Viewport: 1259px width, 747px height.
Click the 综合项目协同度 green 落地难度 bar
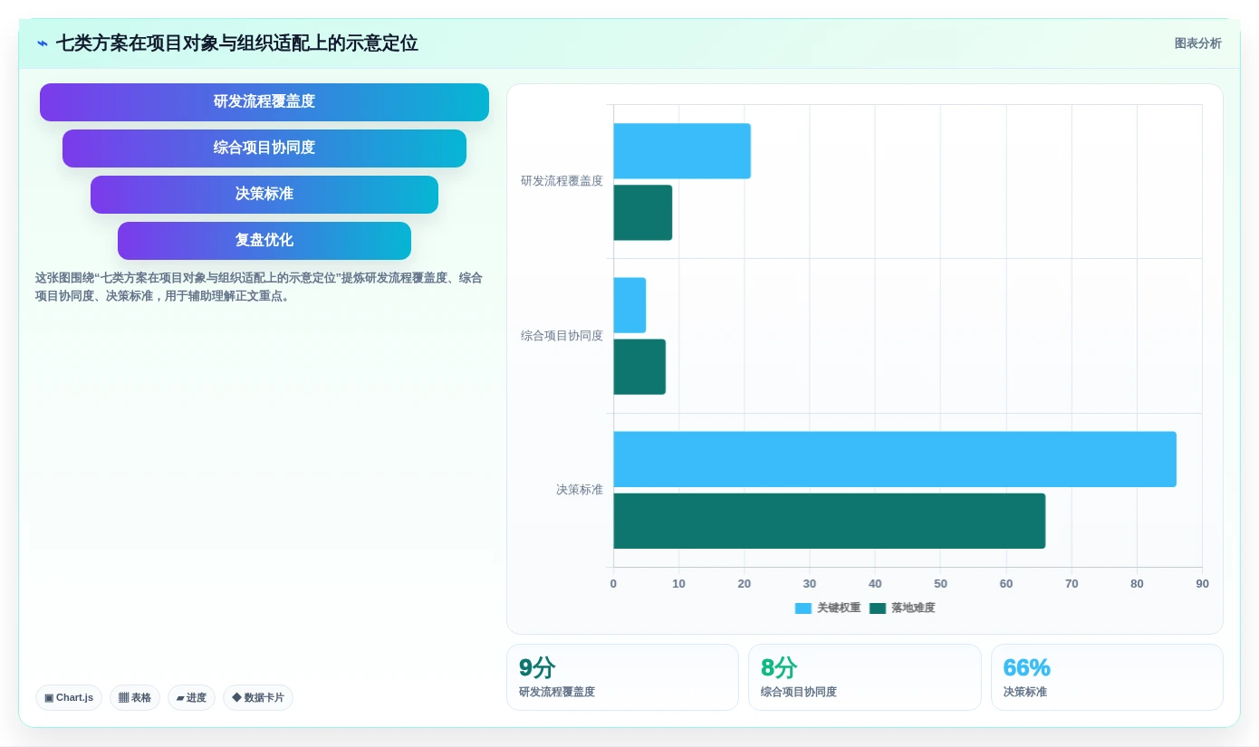point(639,367)
